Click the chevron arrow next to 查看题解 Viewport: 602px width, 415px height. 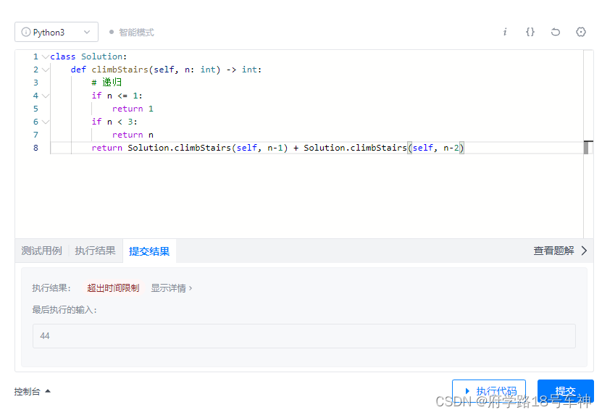[584, 251]
